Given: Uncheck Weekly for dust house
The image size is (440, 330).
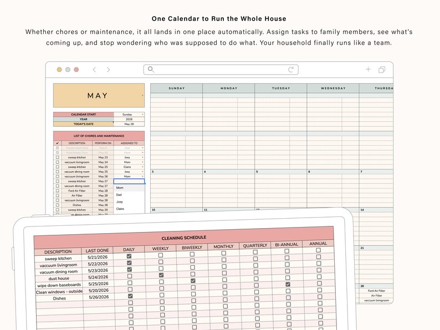Looking at the screenshot, I should pyautogui.click(x=161, y=275).
